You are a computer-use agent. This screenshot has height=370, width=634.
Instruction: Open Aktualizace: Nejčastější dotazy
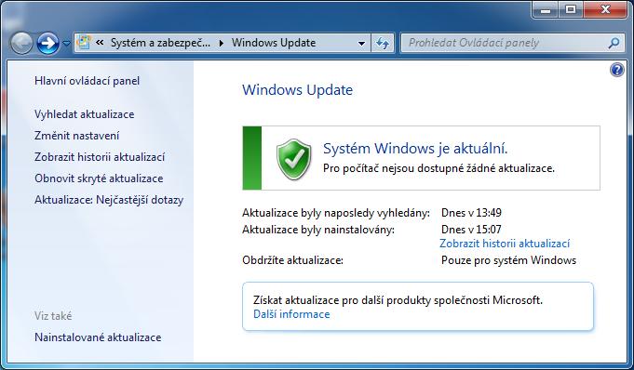(x=109, y=200)
